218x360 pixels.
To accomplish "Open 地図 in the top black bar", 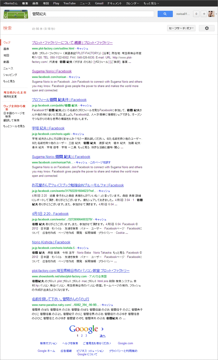I will (46, 3).
